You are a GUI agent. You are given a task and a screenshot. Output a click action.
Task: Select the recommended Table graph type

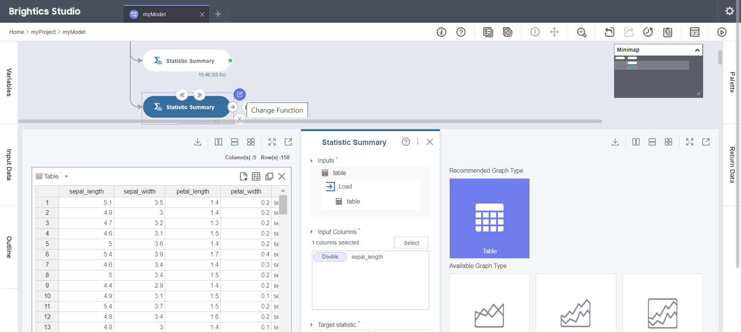489,218
